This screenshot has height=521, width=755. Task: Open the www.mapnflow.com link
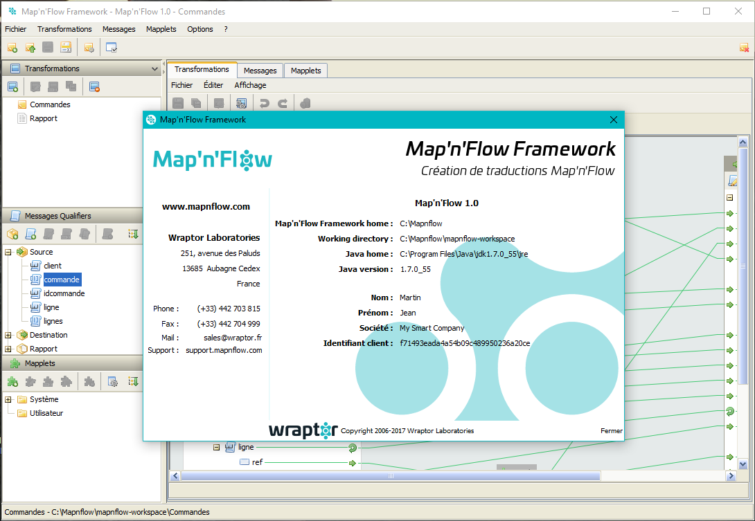(206, 207)
